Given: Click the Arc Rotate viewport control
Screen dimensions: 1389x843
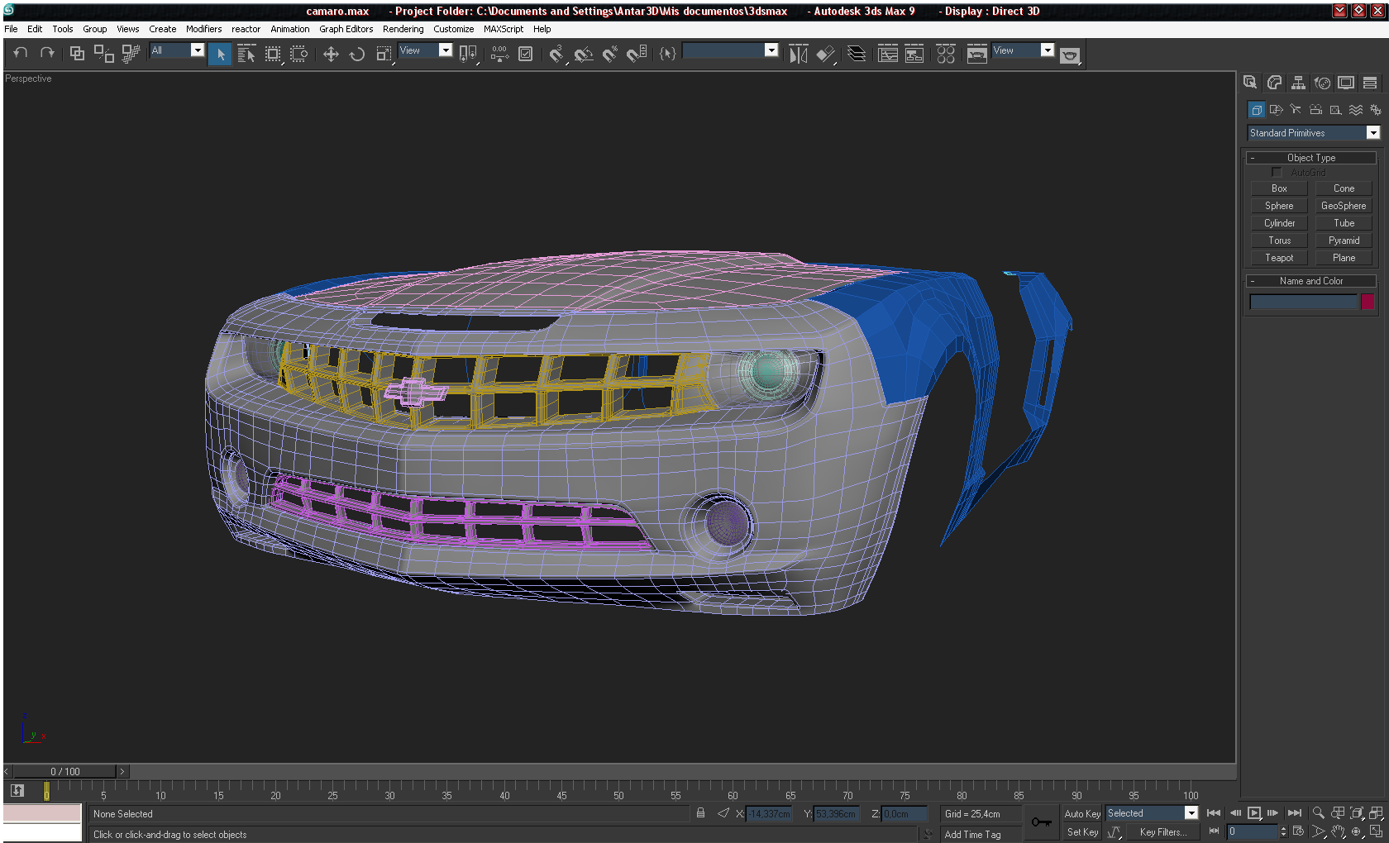Looking at the screenshot, I should point(1357,831).
